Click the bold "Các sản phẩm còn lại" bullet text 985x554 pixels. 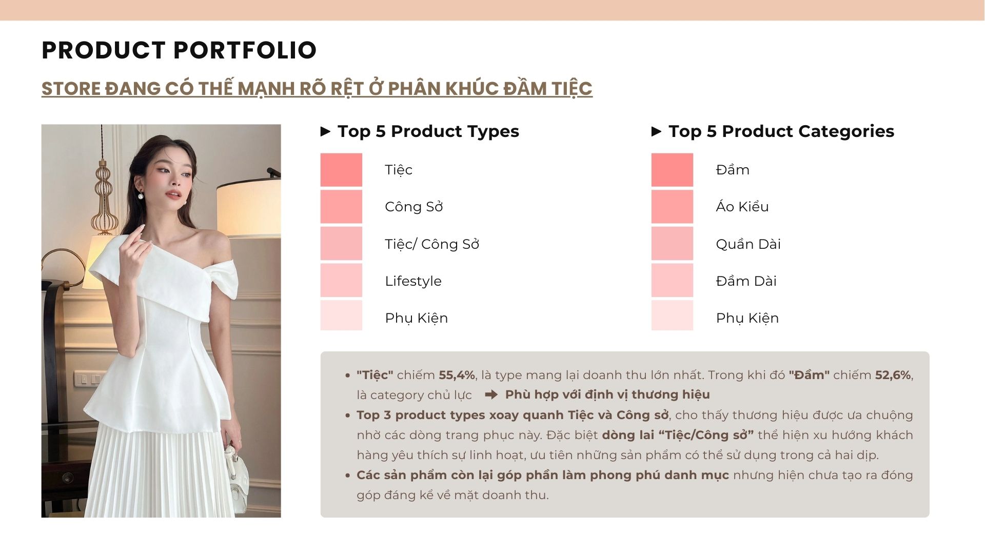[x=542, y=475]
